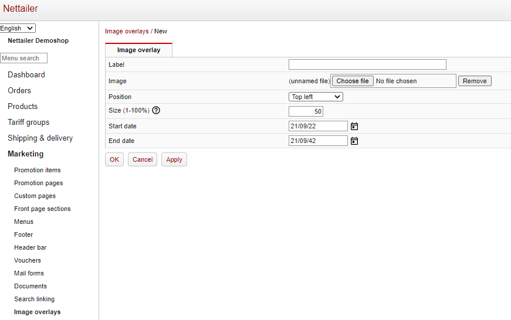The width and height of the screenshot is (511, 320).
Task: Go to Custom pages
Action: [x=35, y=196]
